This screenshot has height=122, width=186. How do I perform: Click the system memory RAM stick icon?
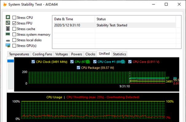[x=8, y=34]
